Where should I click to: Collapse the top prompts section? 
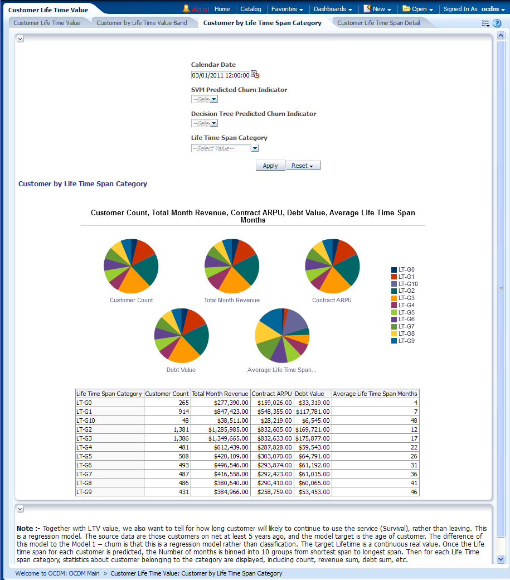click(21, 38)
